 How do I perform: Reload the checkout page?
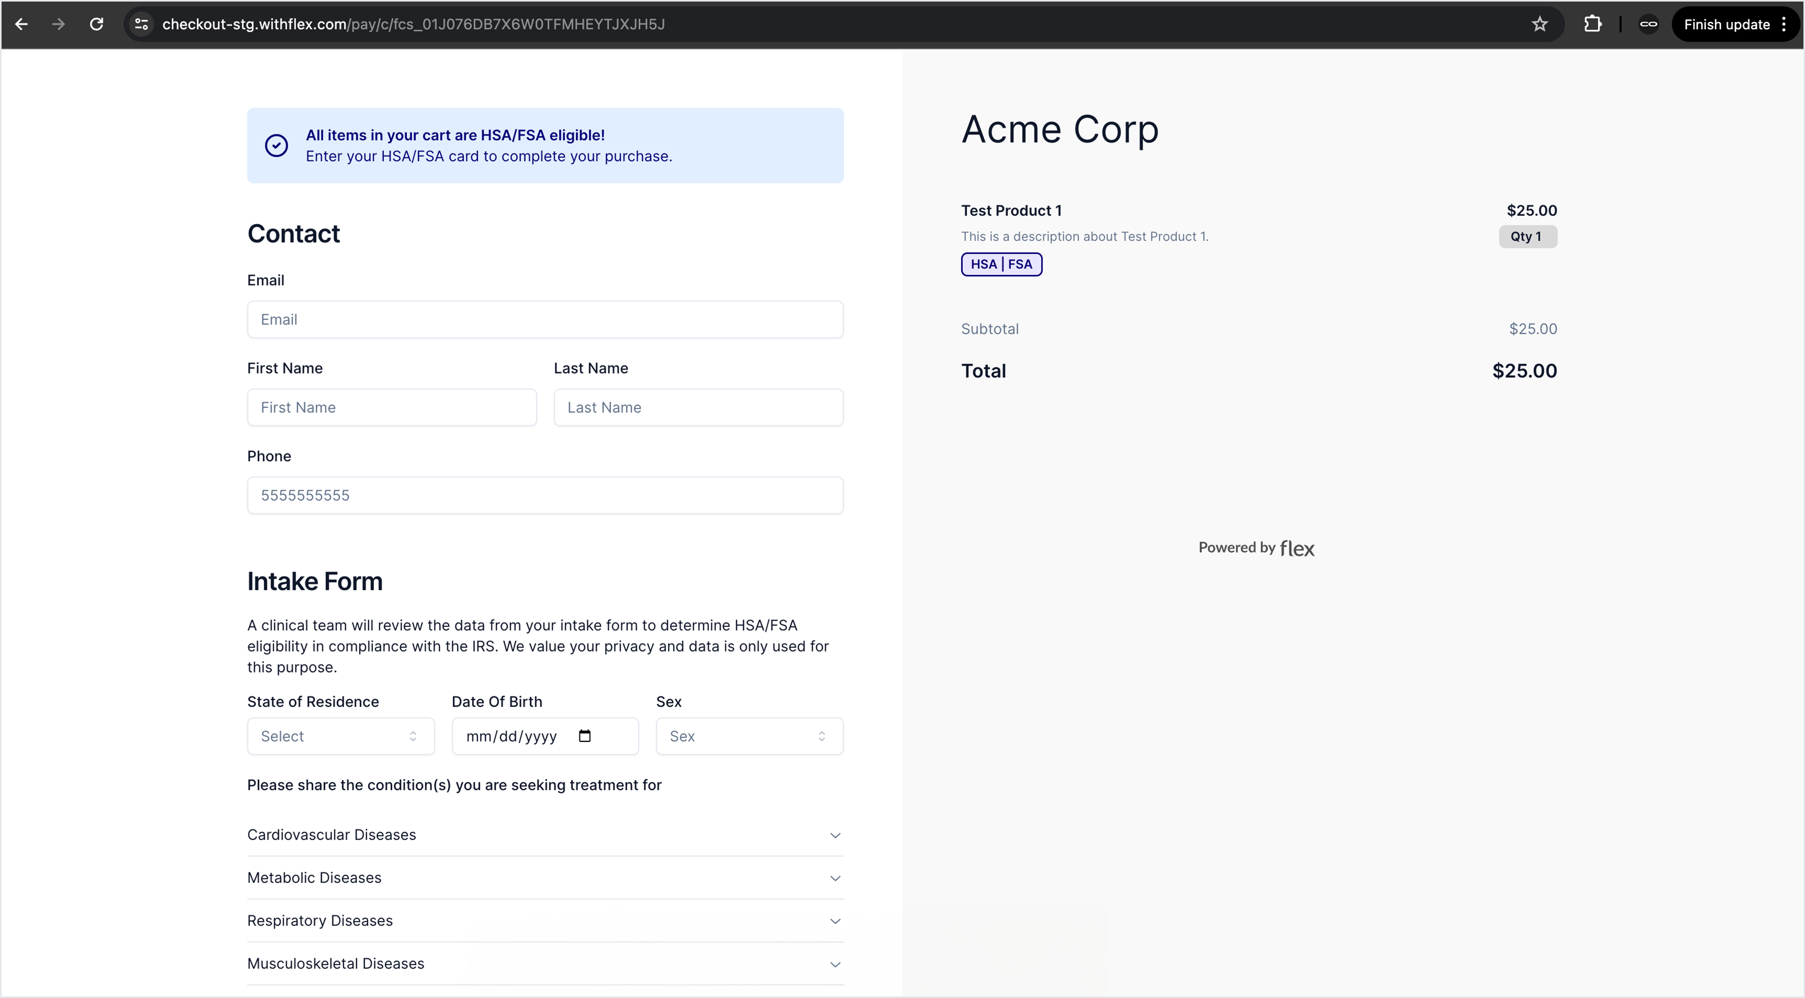tap(97, 25)
